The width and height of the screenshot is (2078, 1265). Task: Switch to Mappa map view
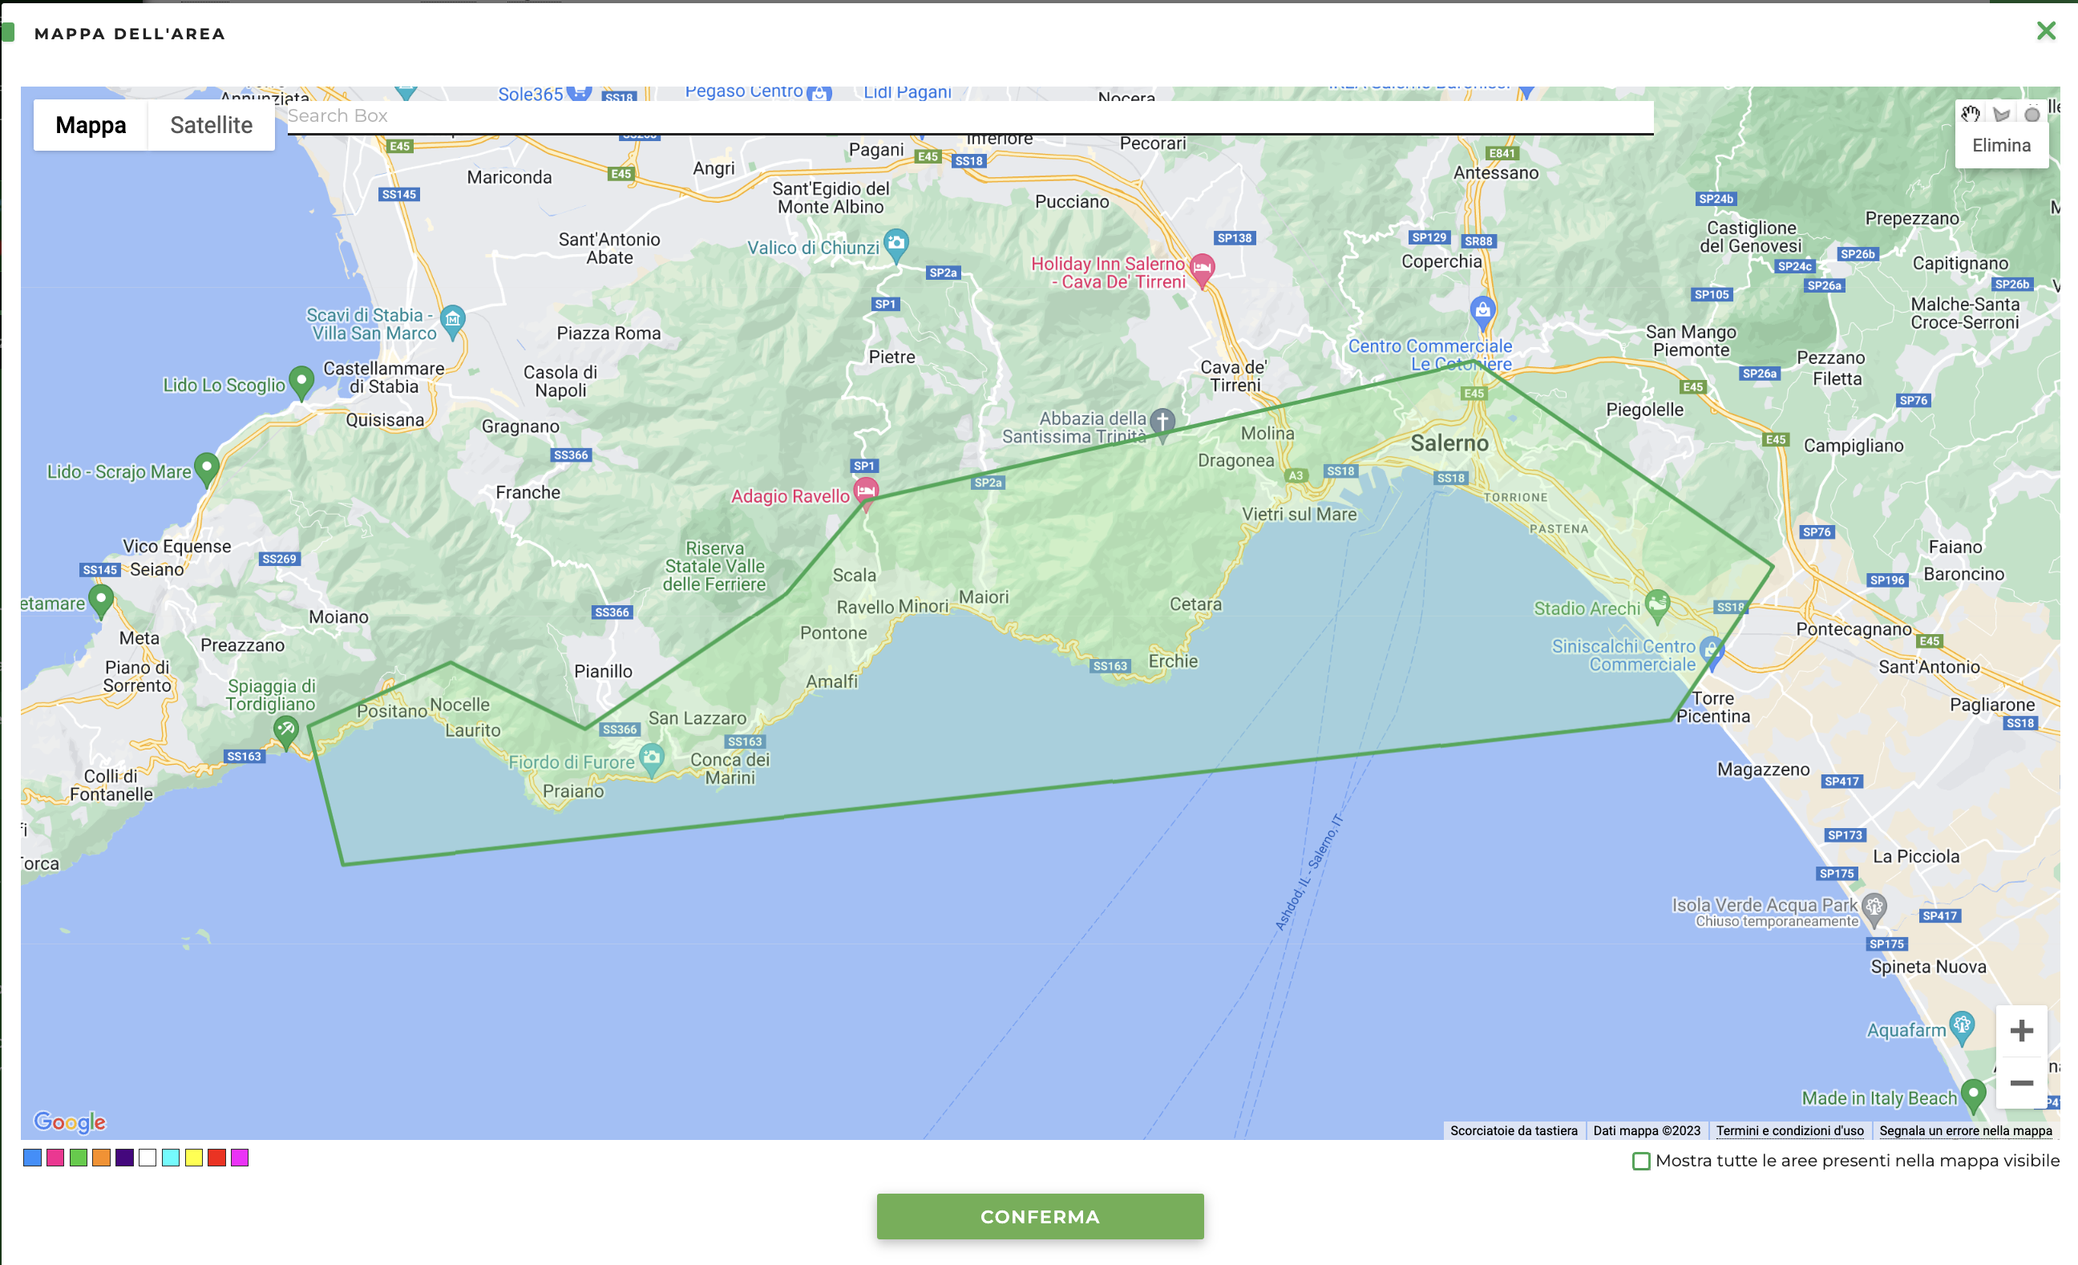point(91,125)
